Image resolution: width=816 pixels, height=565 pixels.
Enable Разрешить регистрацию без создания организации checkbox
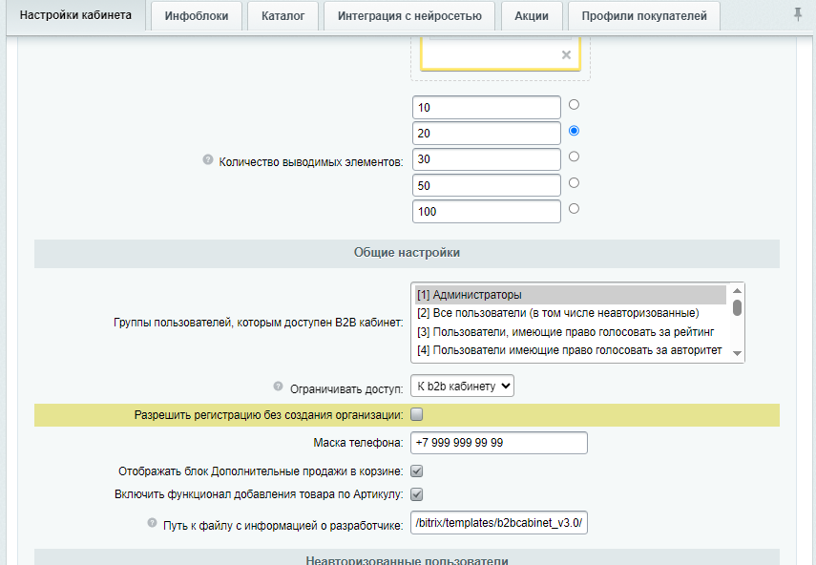tap(417, 414)
